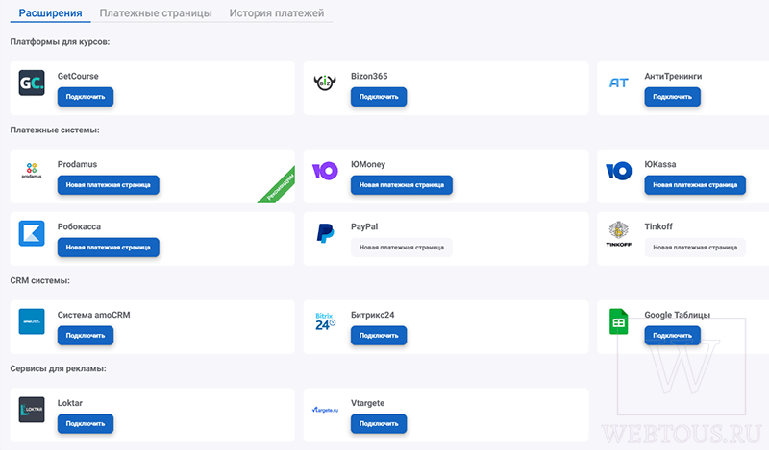
Task: Connect АнтиТренинги with Подключить button
Action: [672, 97]
